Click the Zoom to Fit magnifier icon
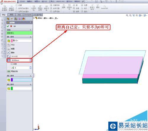Image resolution: width=148 pixels, height=131 pixels. (127, 15)
